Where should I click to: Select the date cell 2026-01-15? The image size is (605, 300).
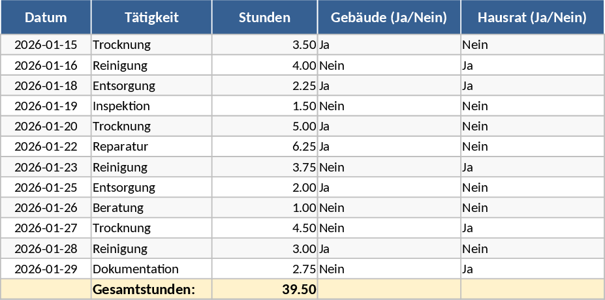pos(46,45)
